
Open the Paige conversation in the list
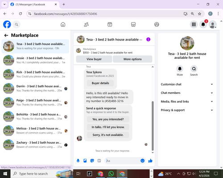click(35, 102)
